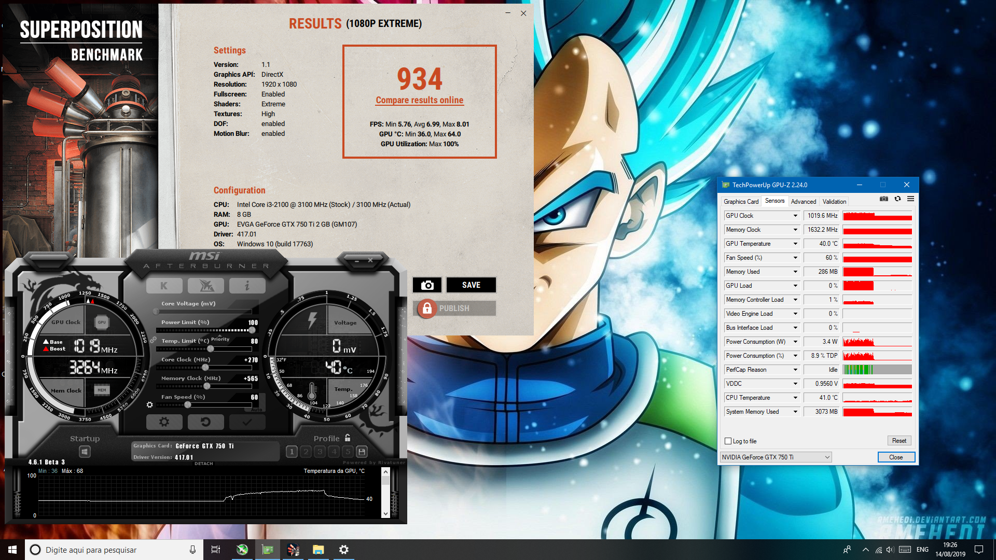Expand Memory Used sensor dropdown
The height and width of the screenshot is (560, 996).
click(x=795, y=272)
